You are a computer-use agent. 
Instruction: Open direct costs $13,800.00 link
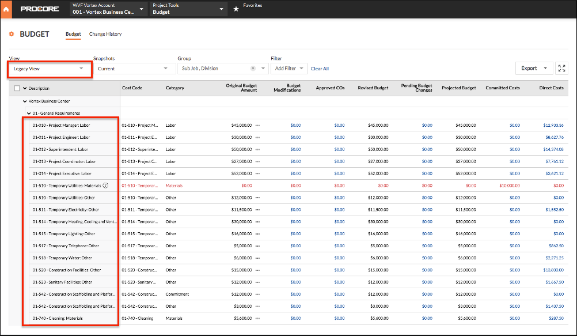pyautogui.click(x=553, y=270)
